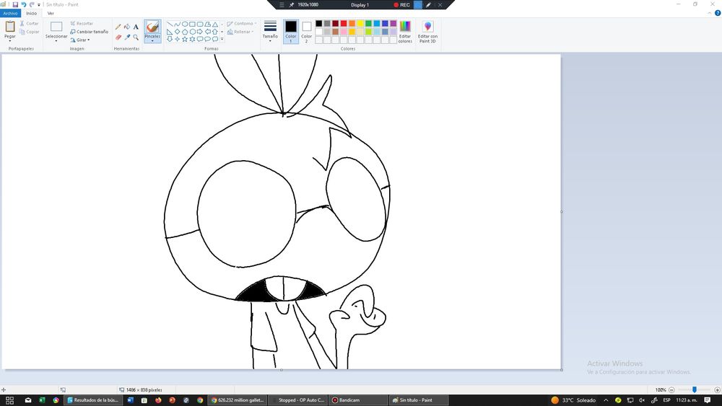This screenshot has width=722, height=406.
Task: Open the quick access toolbar customize arrow
Action: tap(39, 5)
